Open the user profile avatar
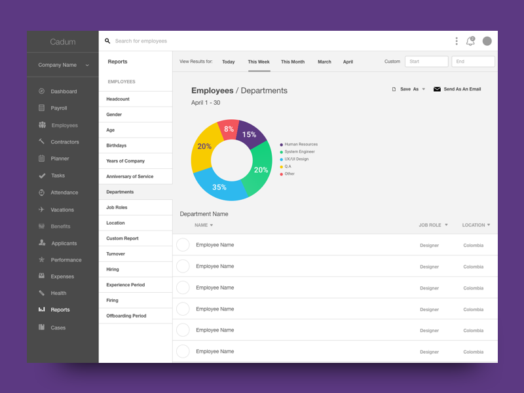The width and height of the screenshot is (524, 393). (487, 41)
